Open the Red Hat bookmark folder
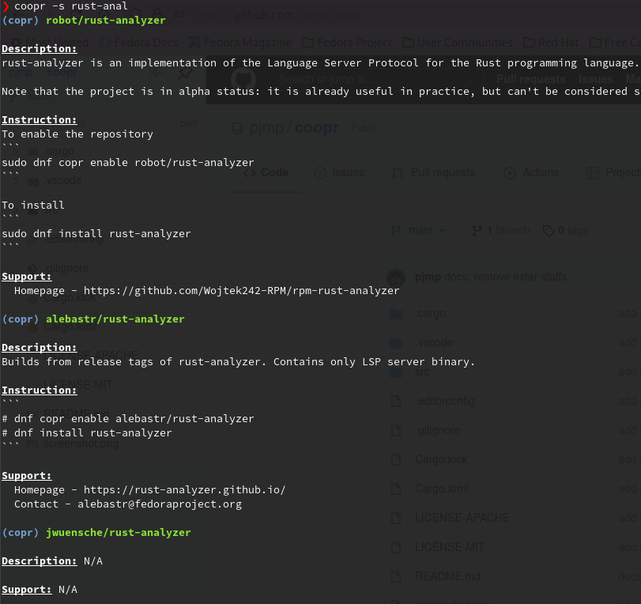 [x=551, y=43]
